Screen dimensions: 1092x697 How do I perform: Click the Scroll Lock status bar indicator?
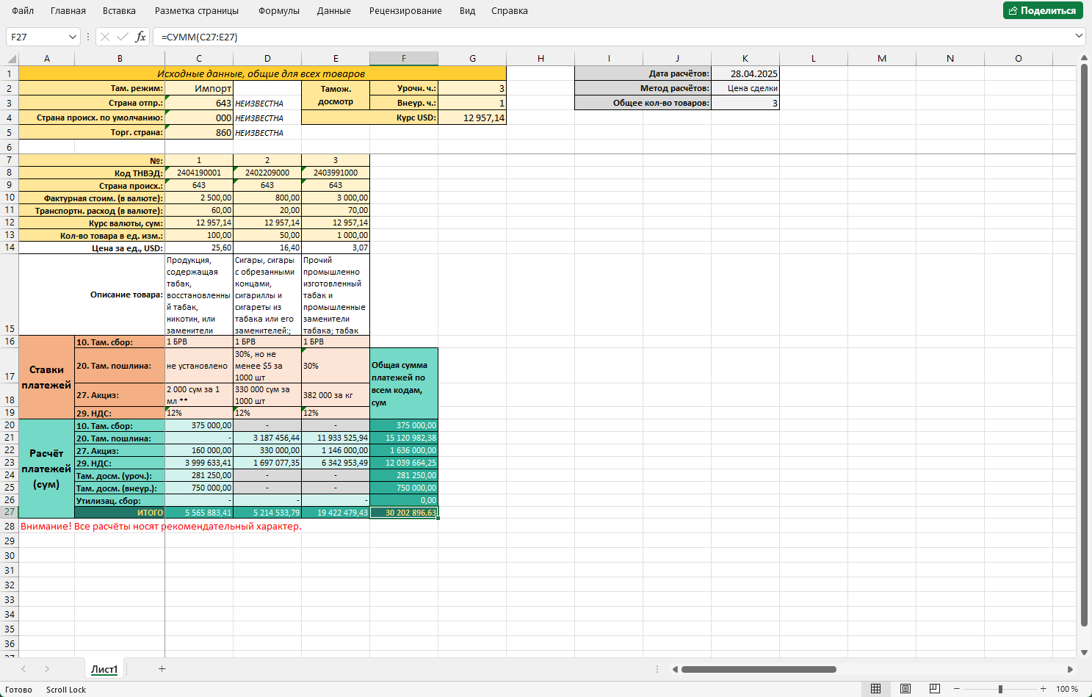point(66,690)
